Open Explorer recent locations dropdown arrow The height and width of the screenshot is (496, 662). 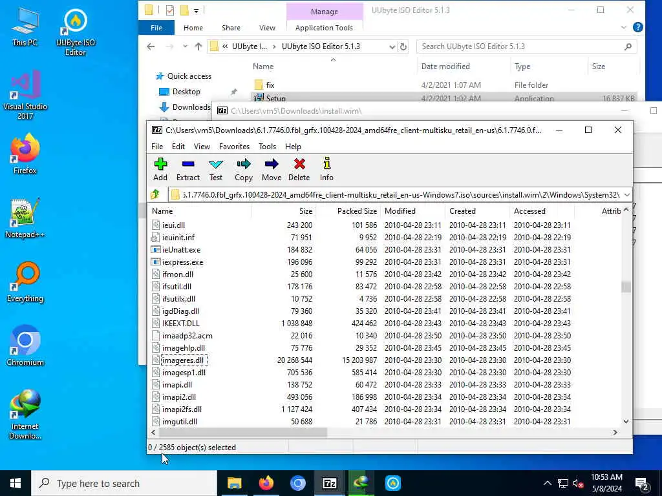(185, 46)
